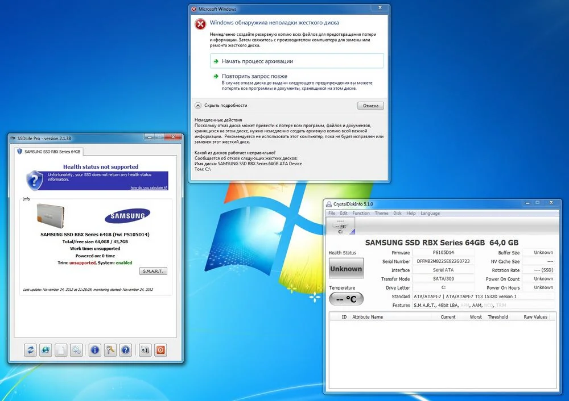Click the Unknown health status button
Viewport: 569px width, 401px height.
click(x=346, y=269)
